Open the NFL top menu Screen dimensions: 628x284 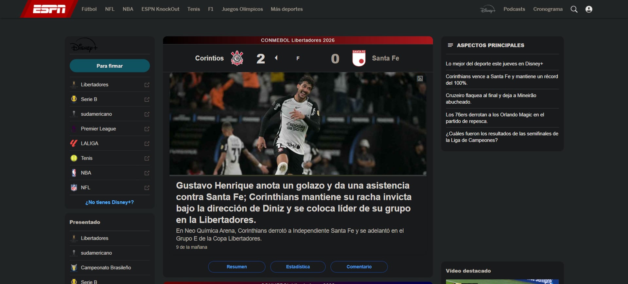110,9
